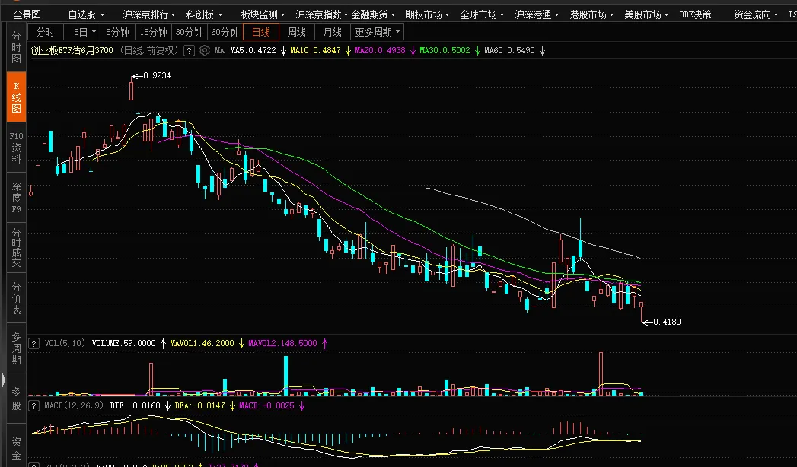Switch to the 周线 period tab
Image resolution: width=797 pixels, height=467 pixels.
(297, 32)
